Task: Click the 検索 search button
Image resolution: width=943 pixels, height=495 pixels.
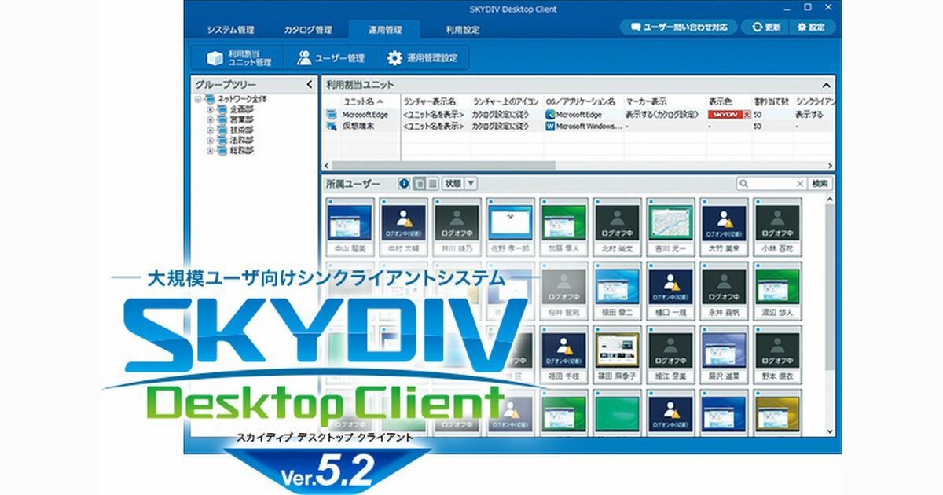Action: tap(820, 184)
